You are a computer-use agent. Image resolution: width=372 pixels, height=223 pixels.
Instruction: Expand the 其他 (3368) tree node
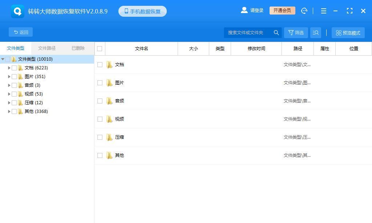click(9, 111)
